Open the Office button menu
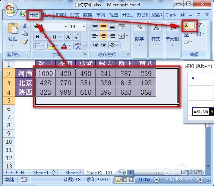 [10, 9]
